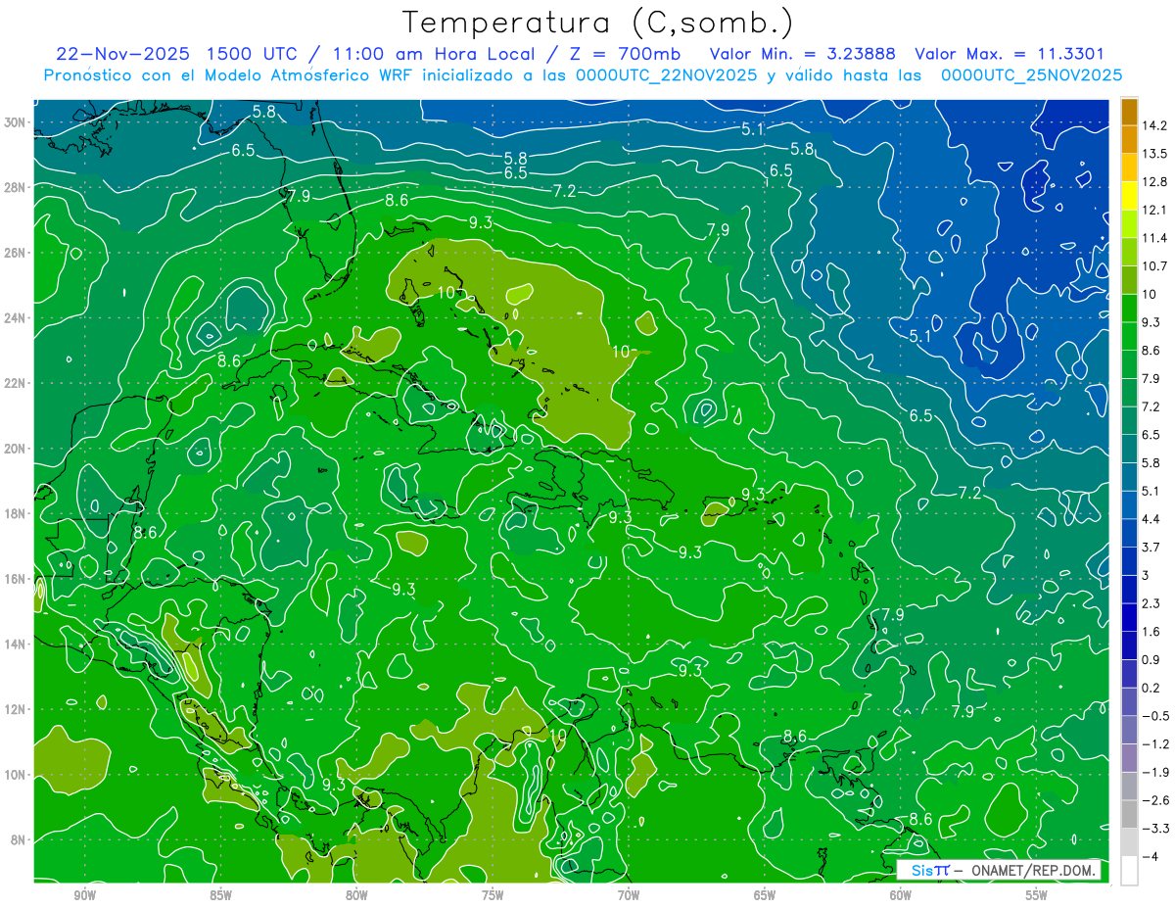Image resolution: width=1175 pixels, height=908 pixels.
Task: Click the 80W longitude axis label
Action: pyautogui.click(x=356, y=895)
